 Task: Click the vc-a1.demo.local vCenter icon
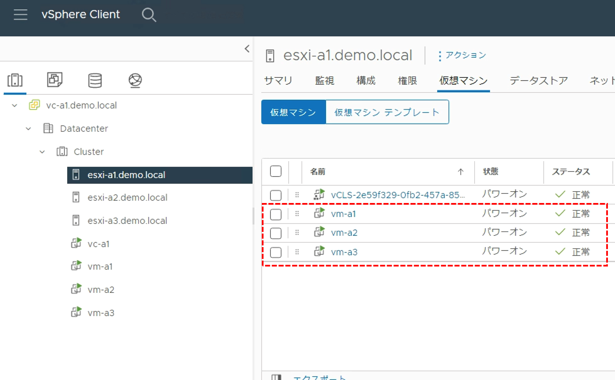click(34, 105)
